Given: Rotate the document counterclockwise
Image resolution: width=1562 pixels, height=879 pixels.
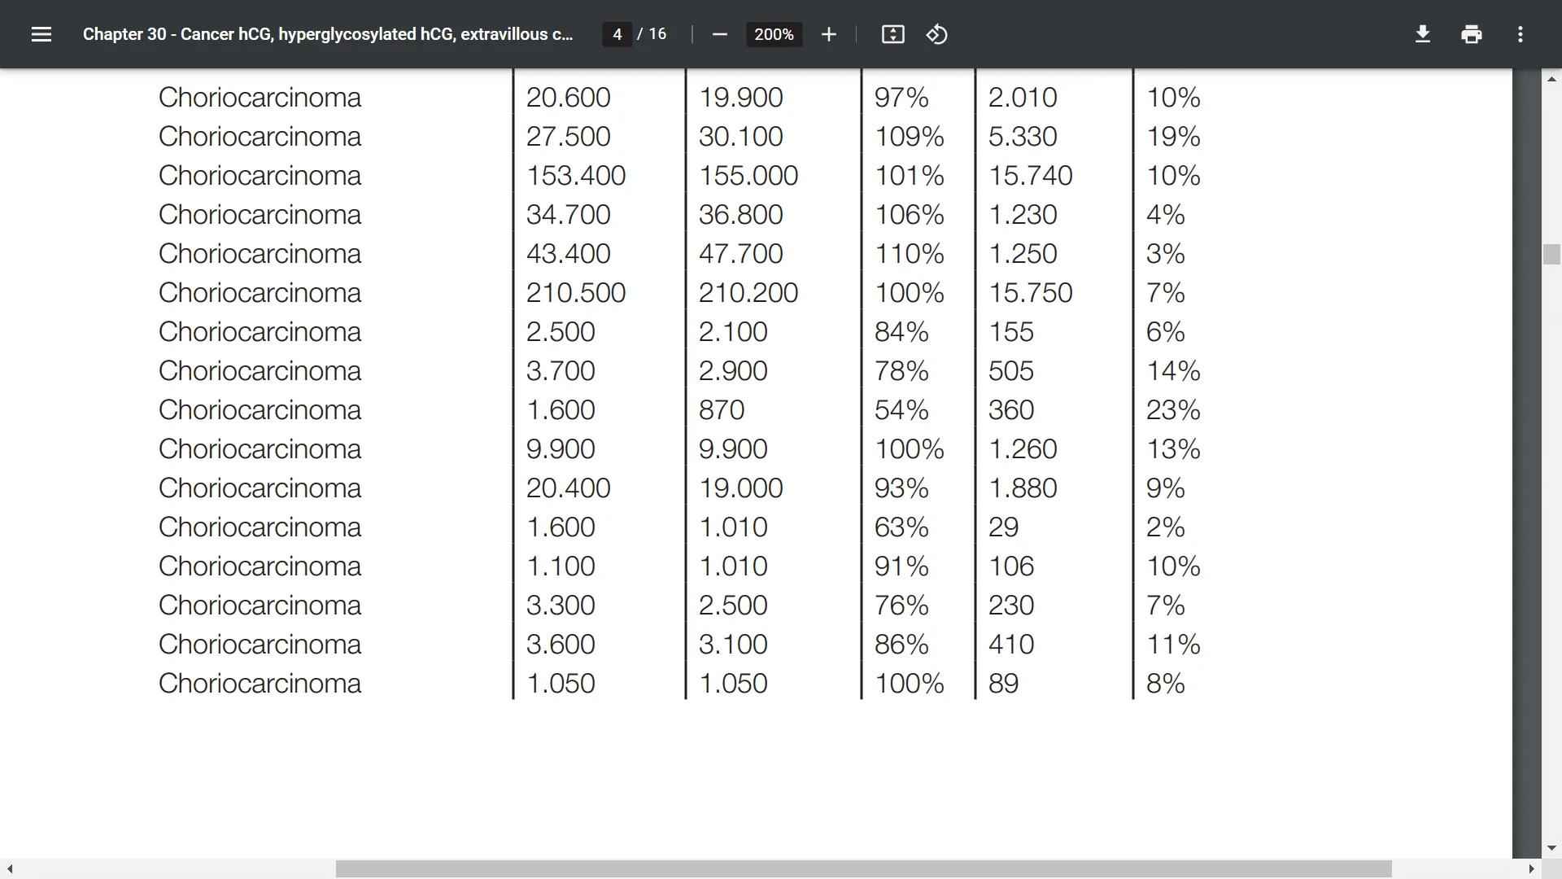Looking at the screenshot, I should 936,34.
